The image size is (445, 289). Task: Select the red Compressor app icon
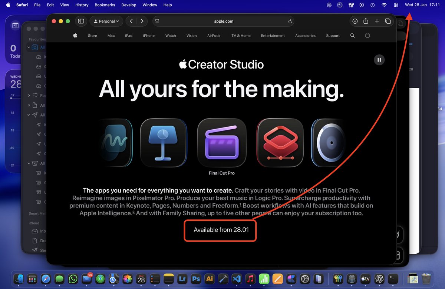click(280, 142)
